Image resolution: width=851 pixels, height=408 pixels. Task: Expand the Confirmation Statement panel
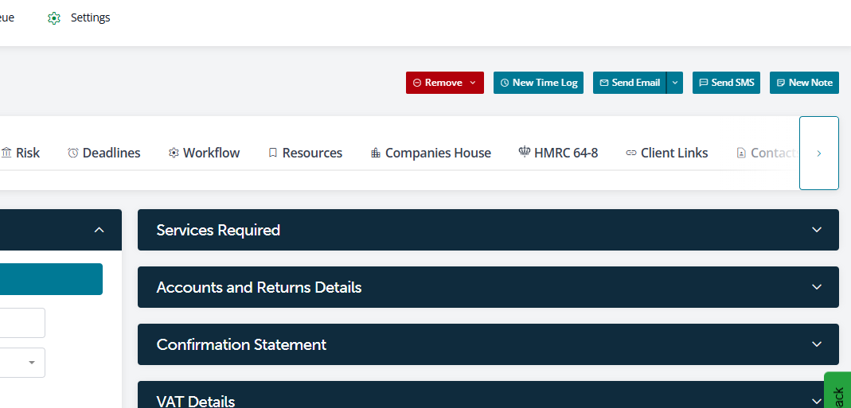point(816,344)
